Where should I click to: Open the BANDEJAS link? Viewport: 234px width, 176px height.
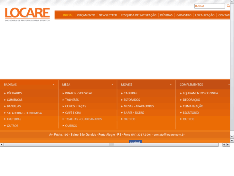pos(14,106)
